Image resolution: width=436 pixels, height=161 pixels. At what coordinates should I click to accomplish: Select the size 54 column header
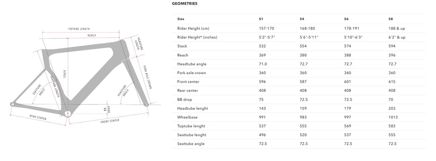302,19
